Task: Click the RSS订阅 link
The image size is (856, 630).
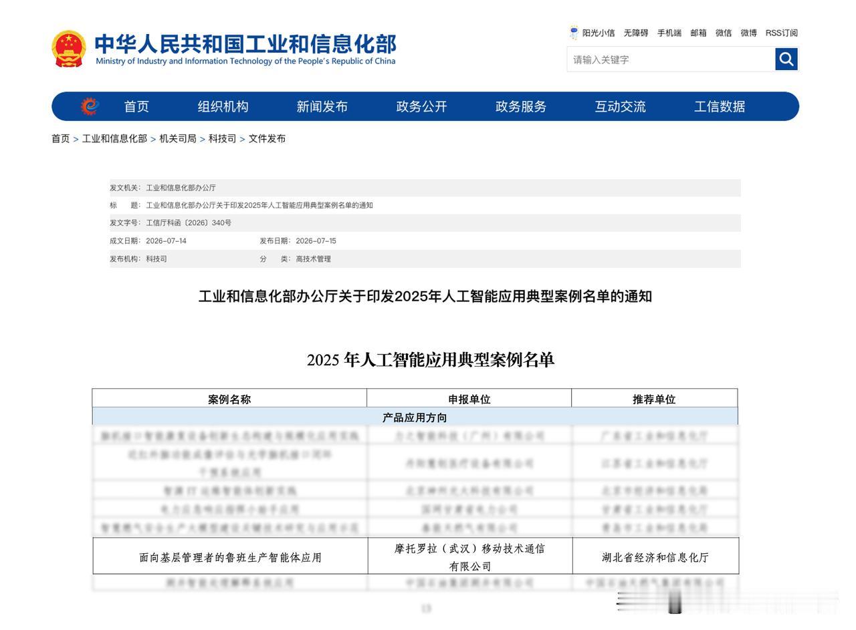Action: coord(781,33)
